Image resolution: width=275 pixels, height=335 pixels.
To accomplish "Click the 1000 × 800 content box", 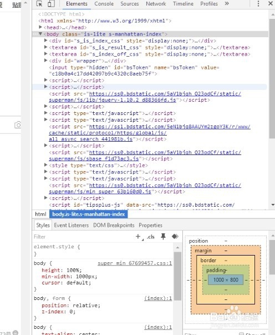I will pos(226,279).
